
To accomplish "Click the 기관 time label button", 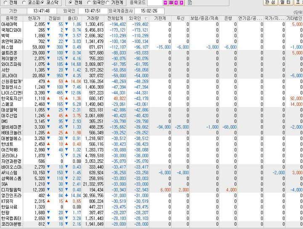I will pyautogui.click(x=13, y=11).
